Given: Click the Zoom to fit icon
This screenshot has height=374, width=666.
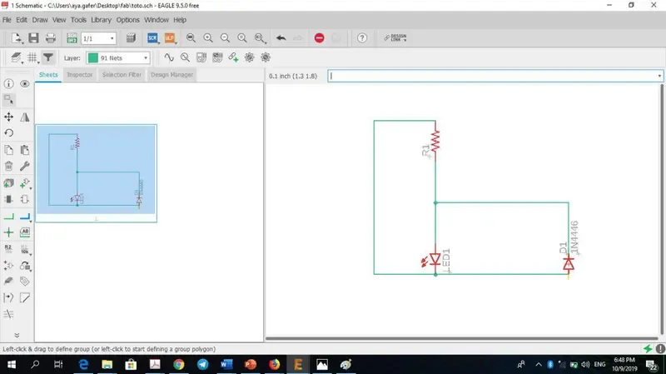Looking at the screenshot, I should pos(191,37).
